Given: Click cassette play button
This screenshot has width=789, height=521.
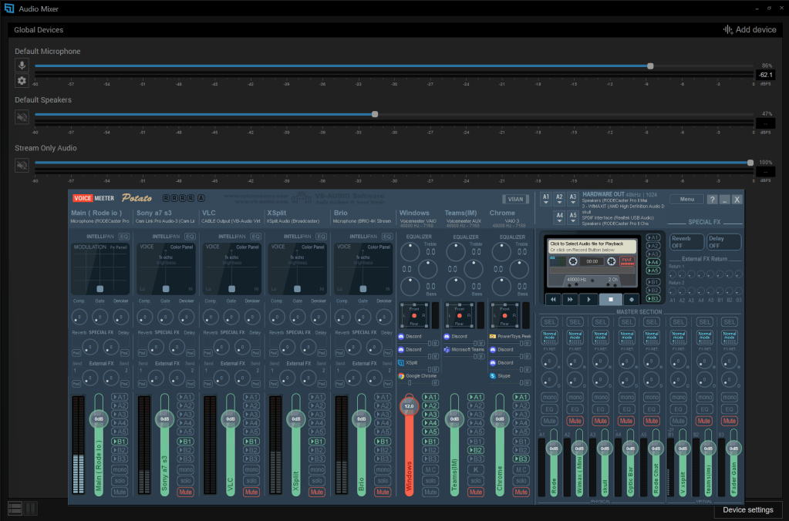Looking at the screenshot, I should click(x=588, y=299).
